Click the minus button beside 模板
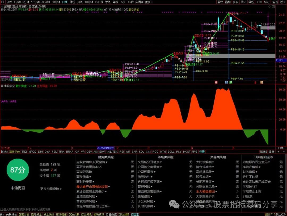Screen dimensions: 287x216 tap(284, 152)
